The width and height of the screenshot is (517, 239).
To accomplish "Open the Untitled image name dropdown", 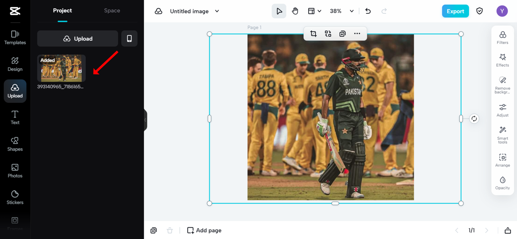I will tap(194, 11).
